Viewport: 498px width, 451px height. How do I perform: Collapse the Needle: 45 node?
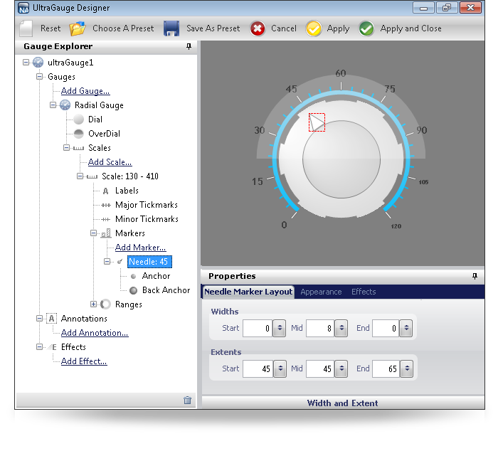pos(107,261)
